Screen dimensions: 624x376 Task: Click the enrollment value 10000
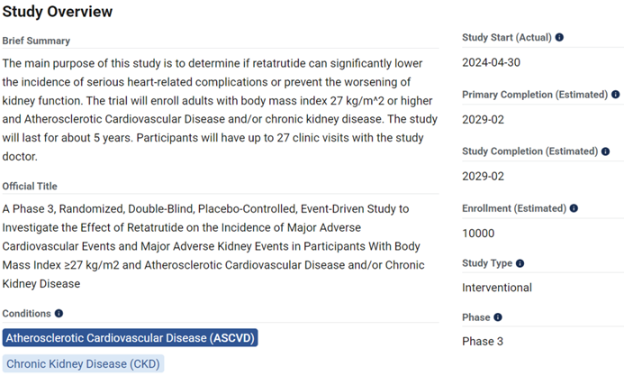[478, 233]
